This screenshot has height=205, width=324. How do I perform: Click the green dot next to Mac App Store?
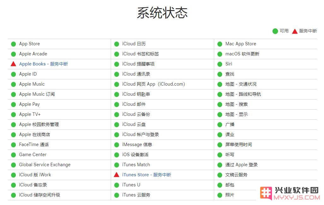pyautogui.click(x=220, y=44)
